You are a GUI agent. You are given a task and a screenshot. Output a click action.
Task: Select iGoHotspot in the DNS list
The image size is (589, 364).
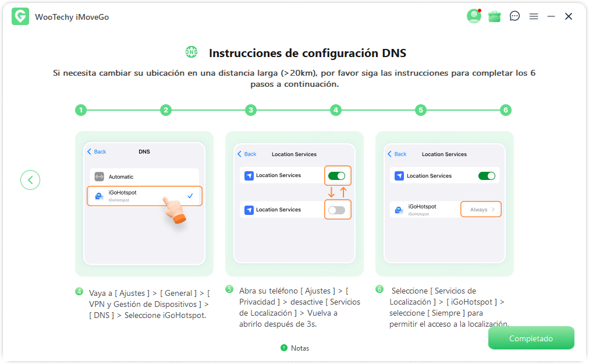[x=144, y=196]
